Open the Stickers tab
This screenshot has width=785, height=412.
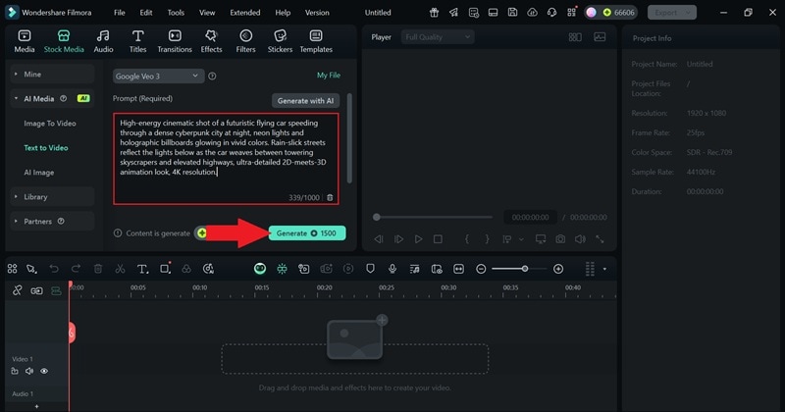280,41
